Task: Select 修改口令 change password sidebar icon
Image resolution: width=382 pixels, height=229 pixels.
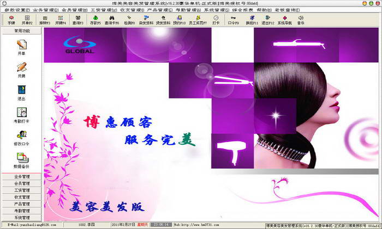Action: [22, 138]
